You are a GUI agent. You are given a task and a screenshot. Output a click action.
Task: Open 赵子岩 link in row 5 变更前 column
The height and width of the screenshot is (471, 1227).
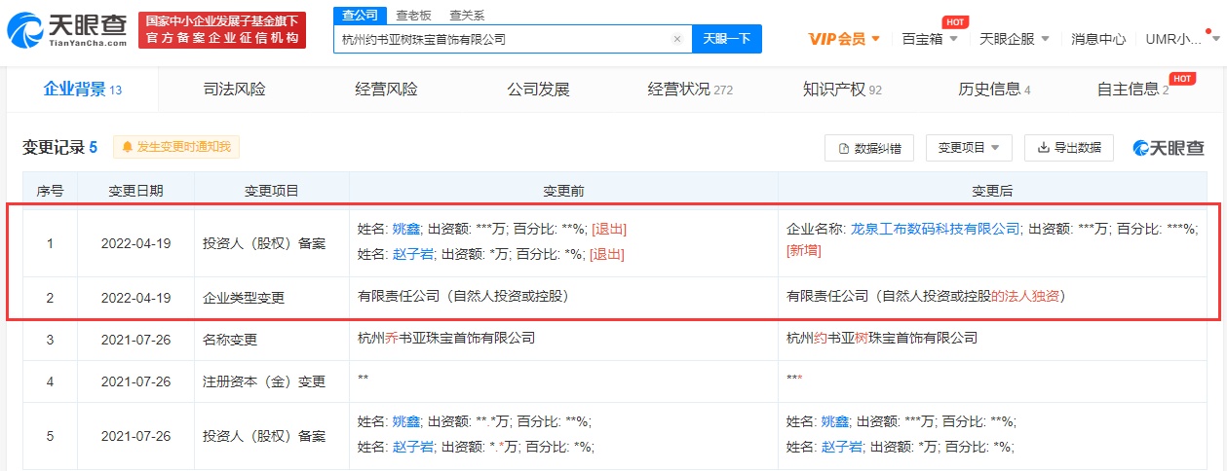coord(414,447)
